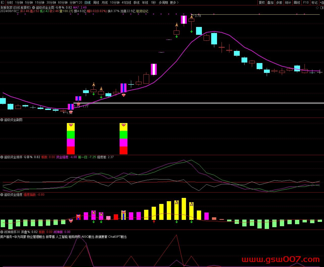Click the red diamond icon in first 副图 bar

click(71, 125)
